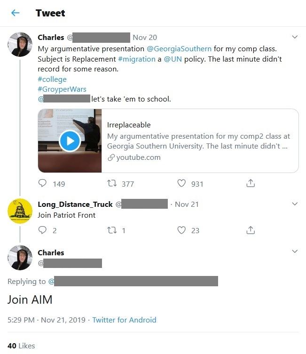
Task: Share Charles's argumentative presentation tweet
Action: (251, 183)
